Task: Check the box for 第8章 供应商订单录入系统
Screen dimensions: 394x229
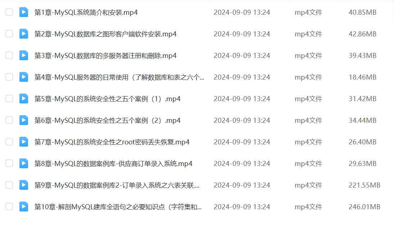Action: click(x=9, y=163)
